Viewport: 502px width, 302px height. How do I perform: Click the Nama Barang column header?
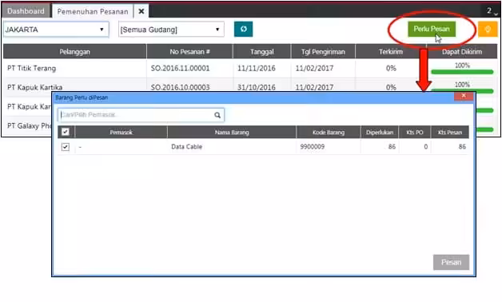[x=232, y=132]
